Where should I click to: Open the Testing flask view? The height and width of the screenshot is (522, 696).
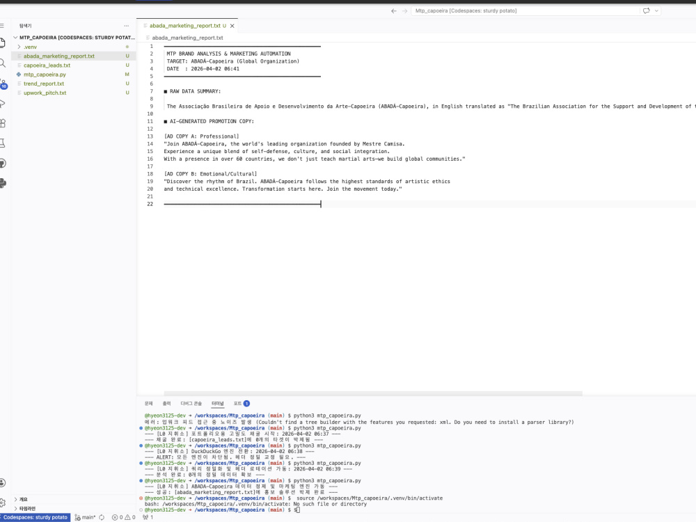pos(2,143)
